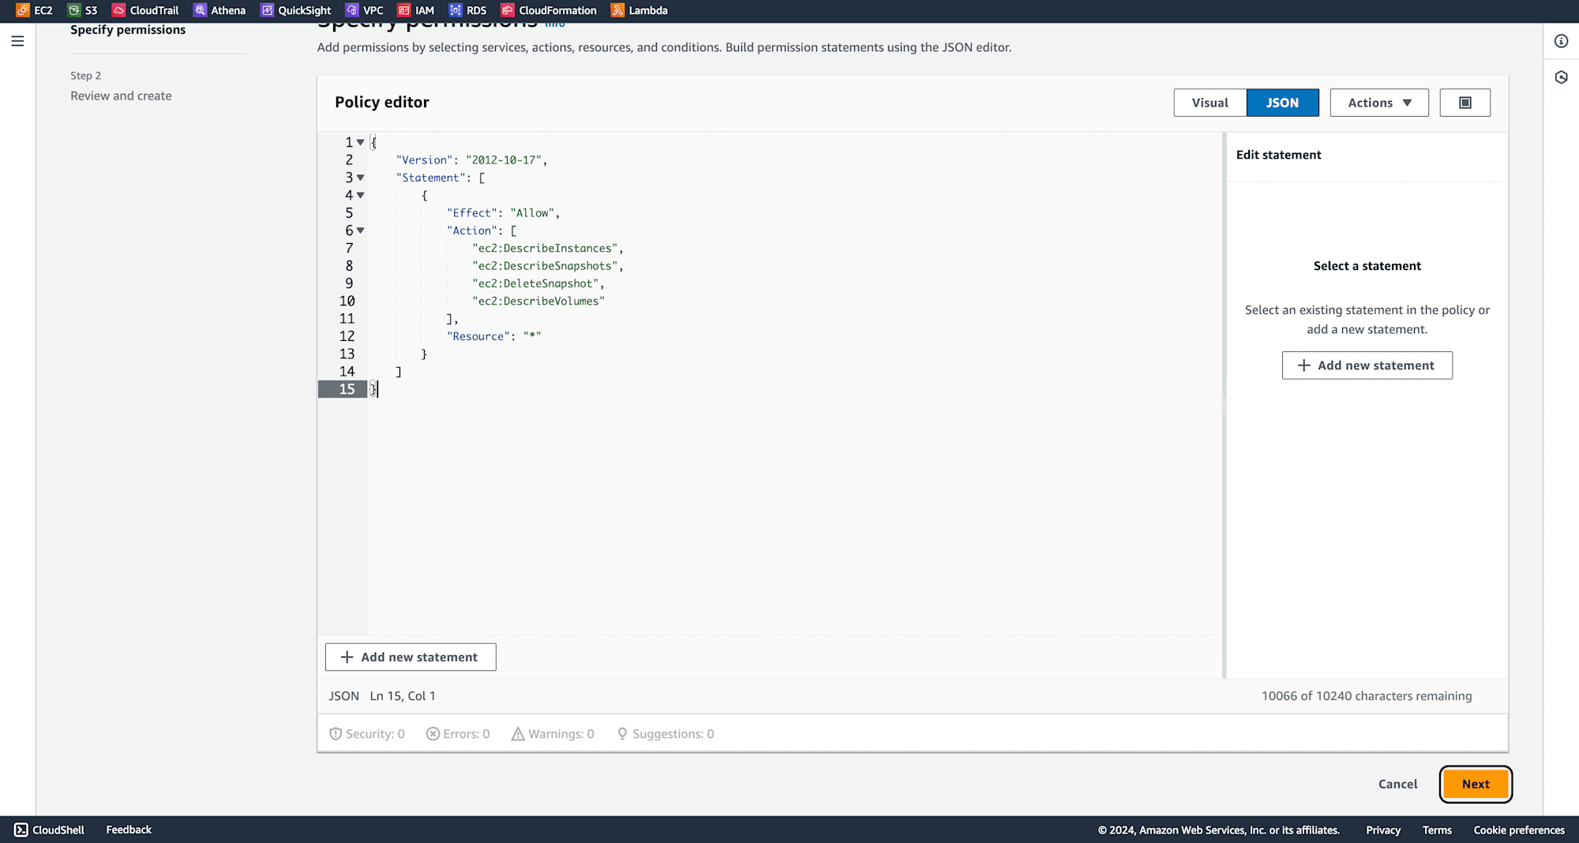Click the Warnings: 0 status text
Image resolution: width=1579 pixels, height=843 pixels.
click(x=561, y=734)
